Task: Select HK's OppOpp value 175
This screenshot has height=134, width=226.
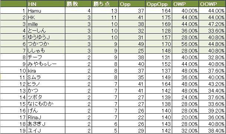Action: tap(158, 17)
